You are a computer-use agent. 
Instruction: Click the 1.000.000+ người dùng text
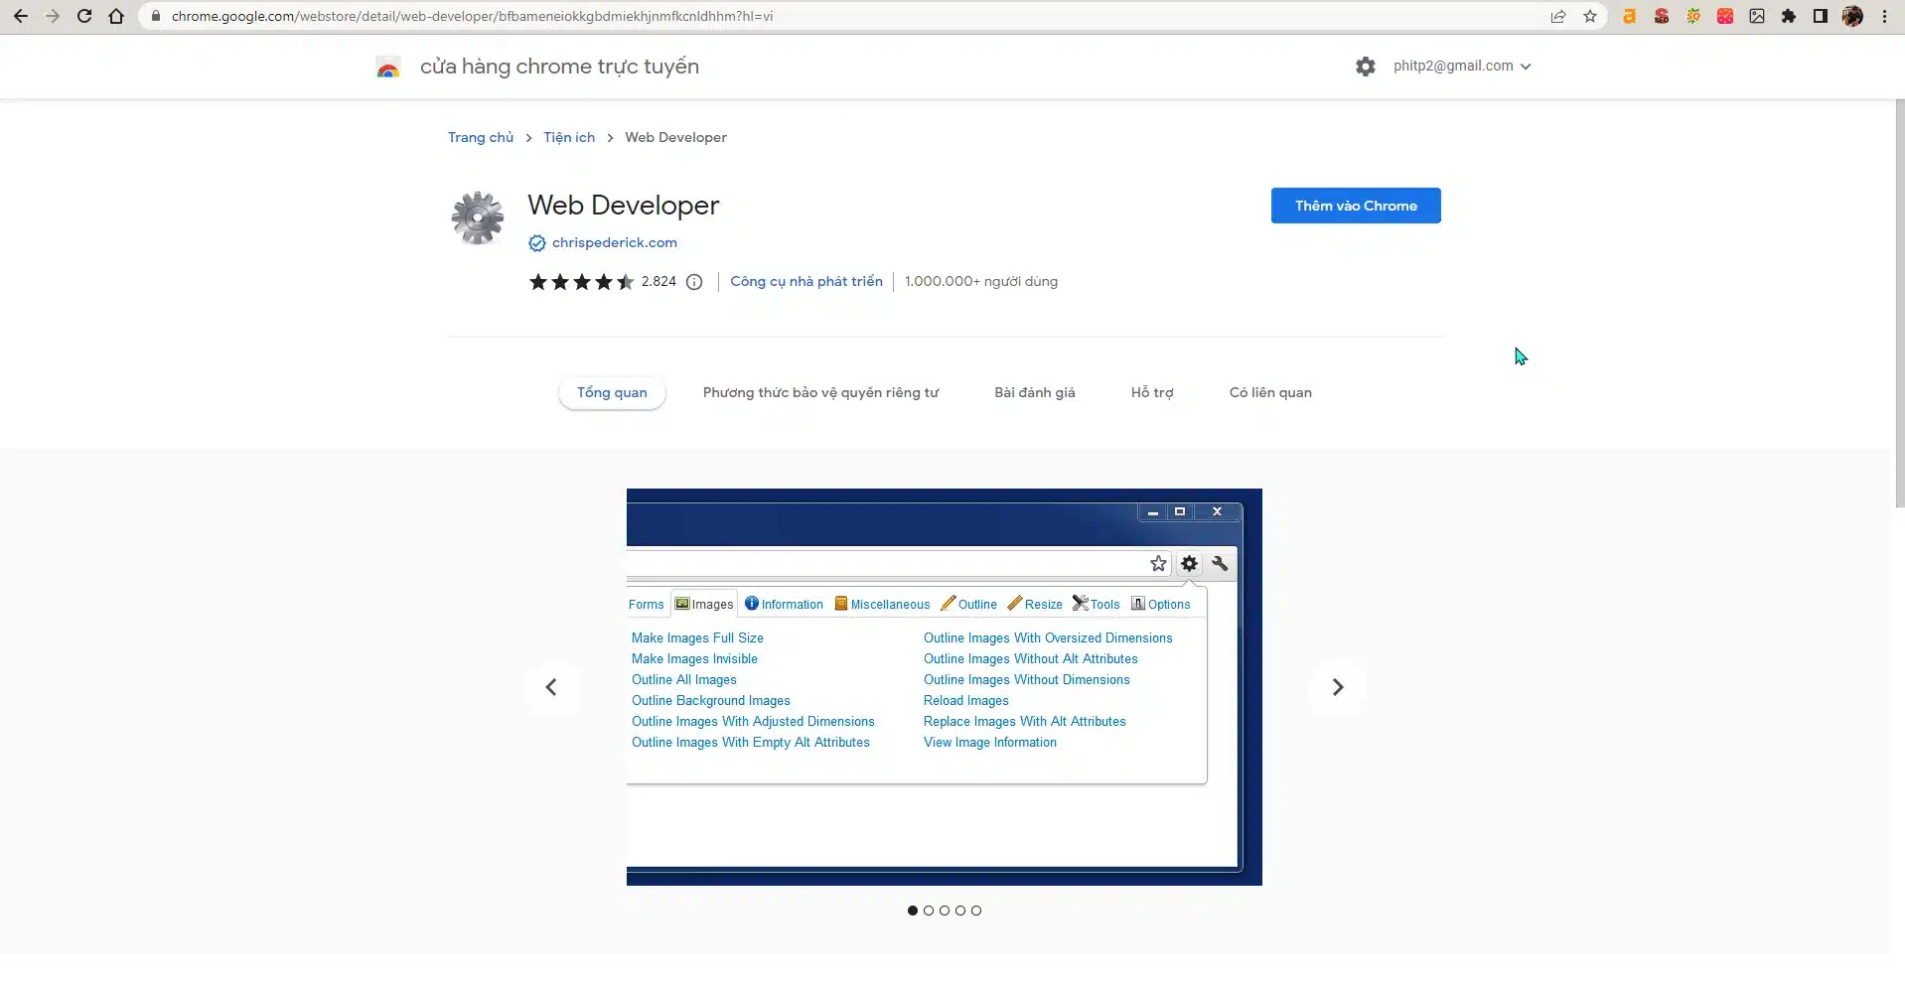(981, 282)
